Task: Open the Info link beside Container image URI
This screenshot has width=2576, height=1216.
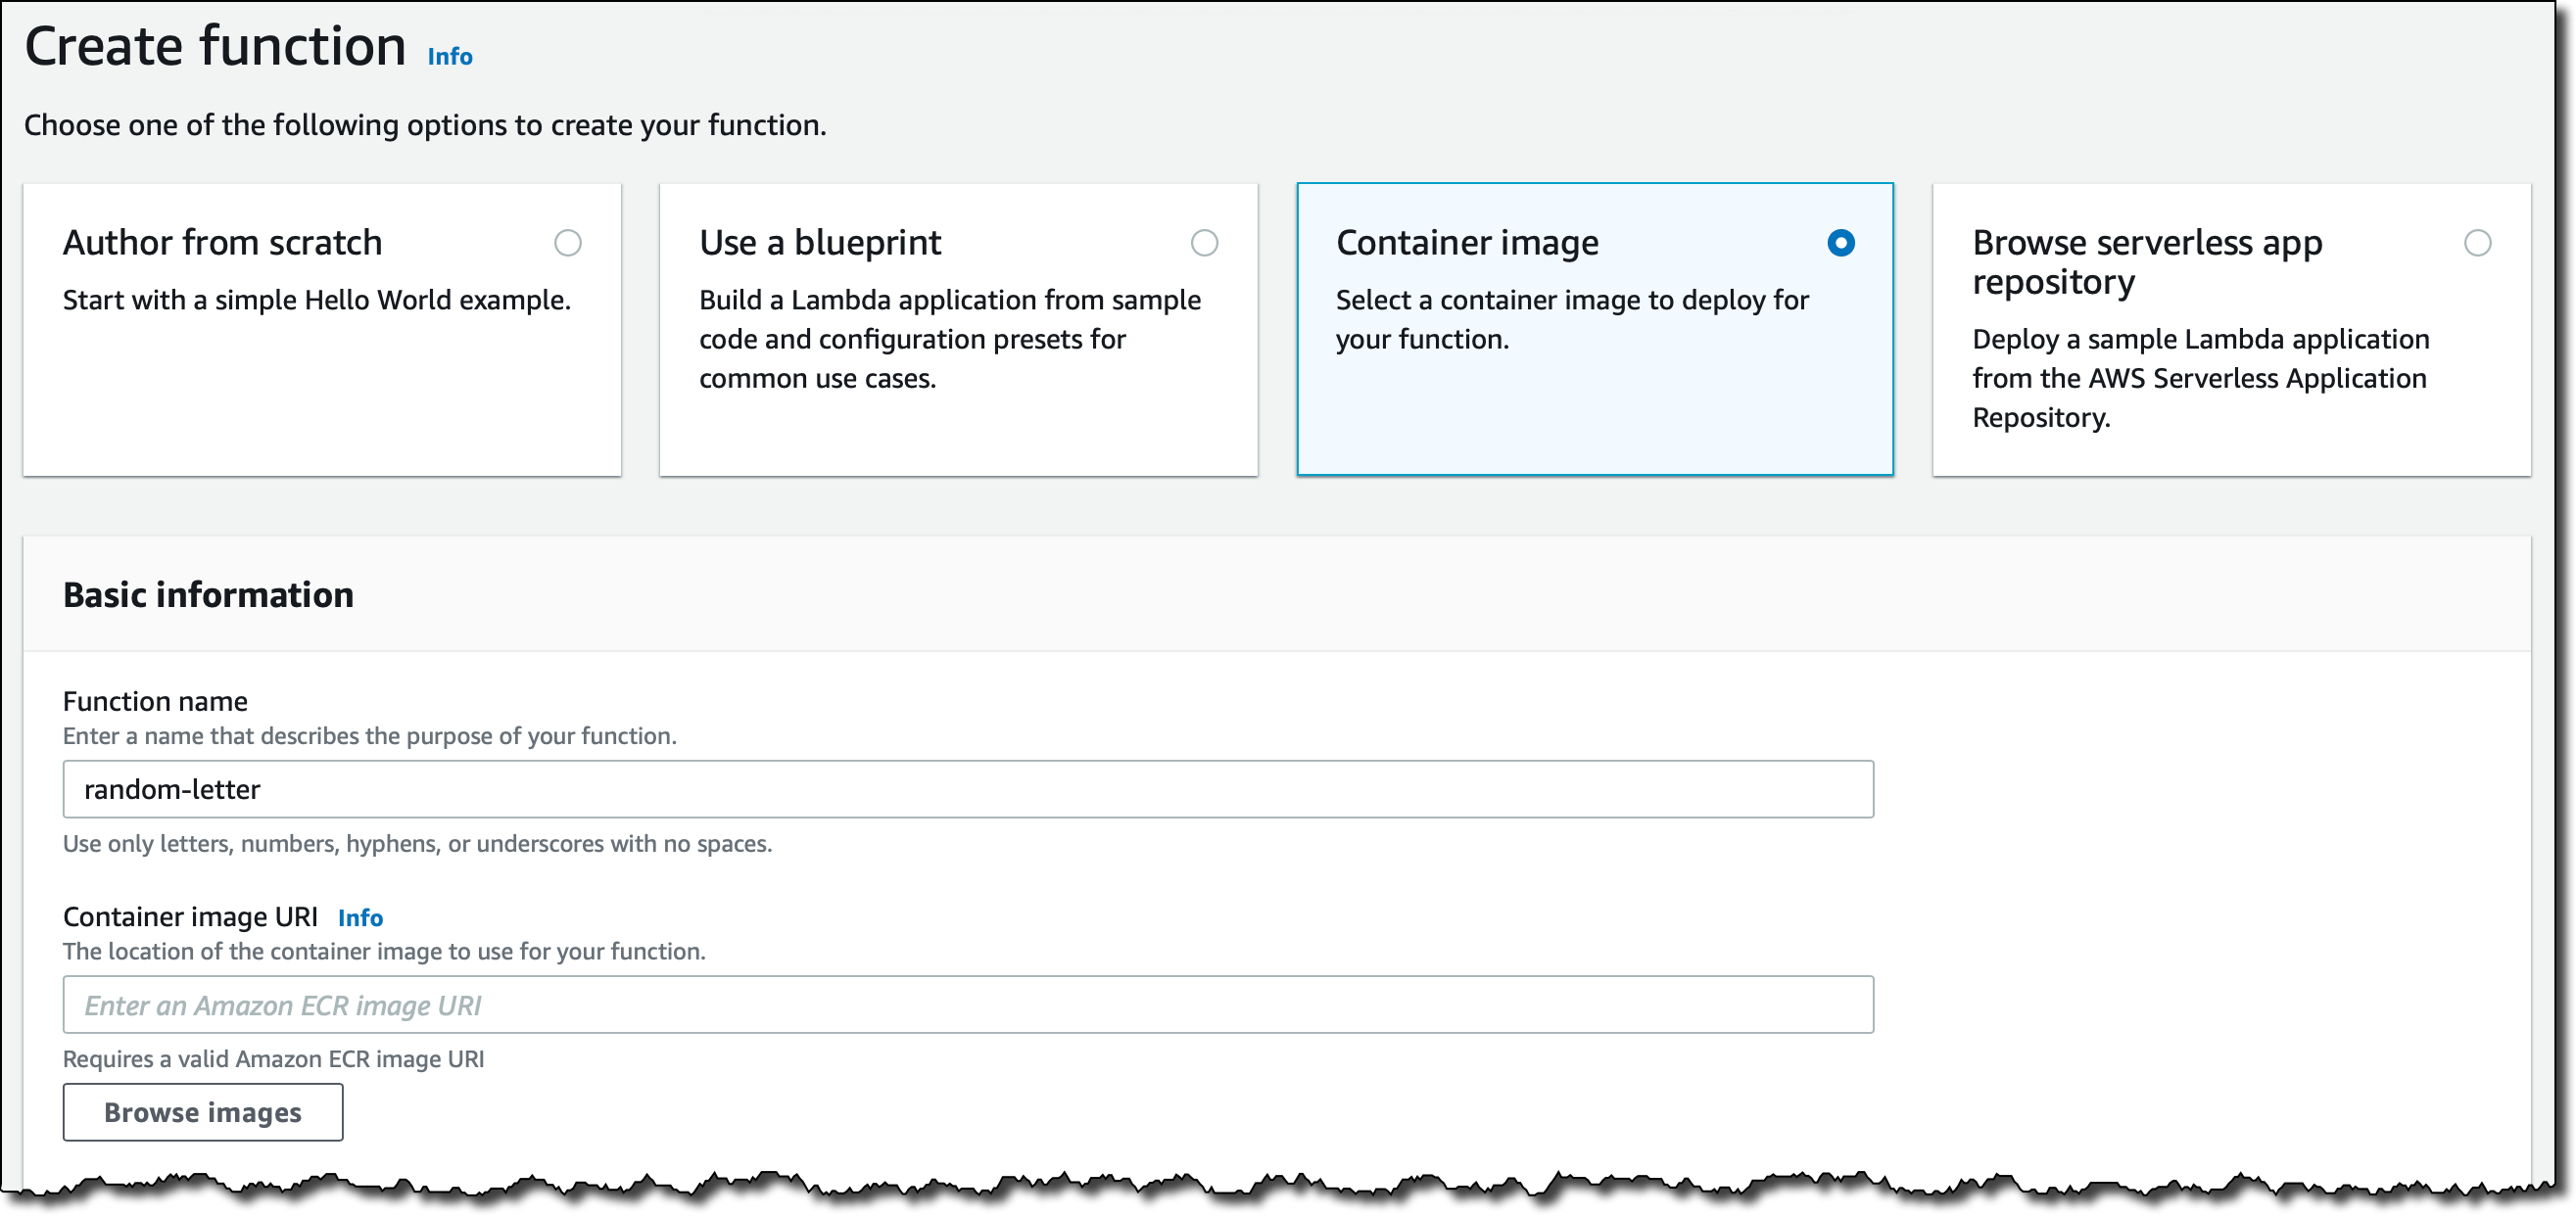Action: point(360,918)
